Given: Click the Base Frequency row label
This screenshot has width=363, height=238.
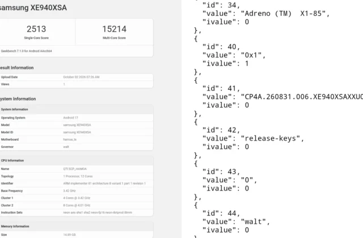Looking at the screenshot, I should pos(11,191).
